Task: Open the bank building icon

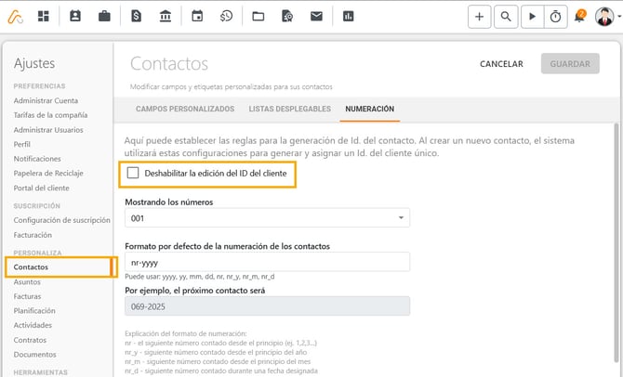Action: tap(166, 17)
